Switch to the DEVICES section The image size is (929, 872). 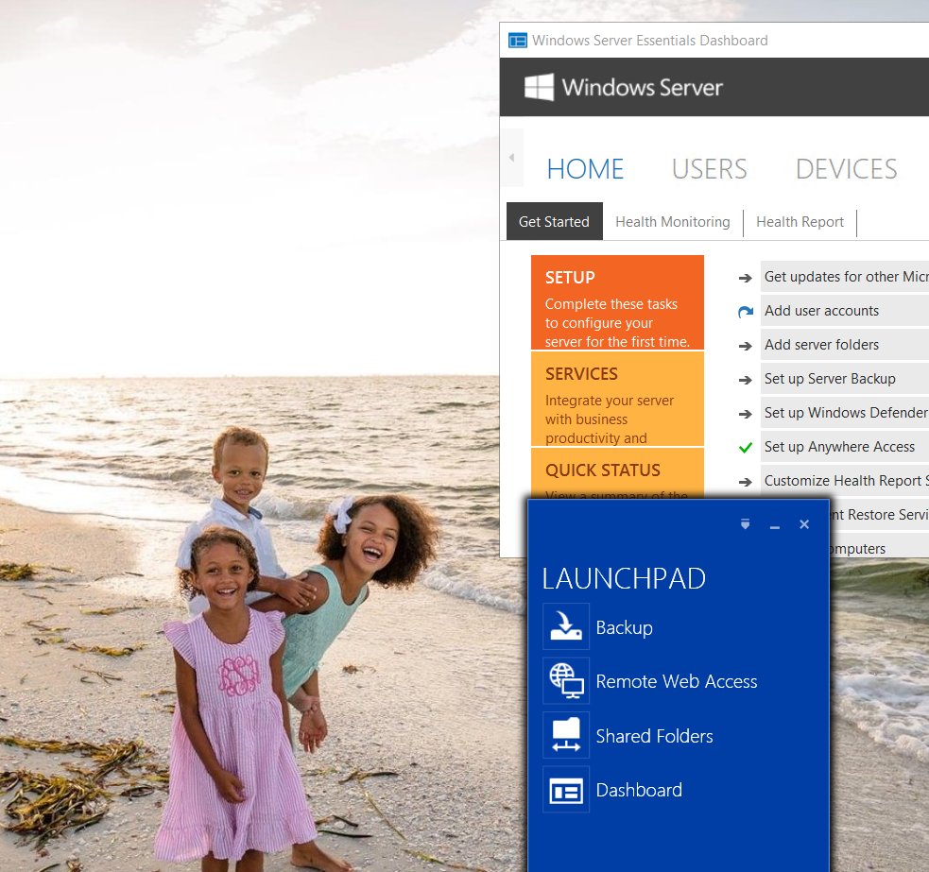846,169
